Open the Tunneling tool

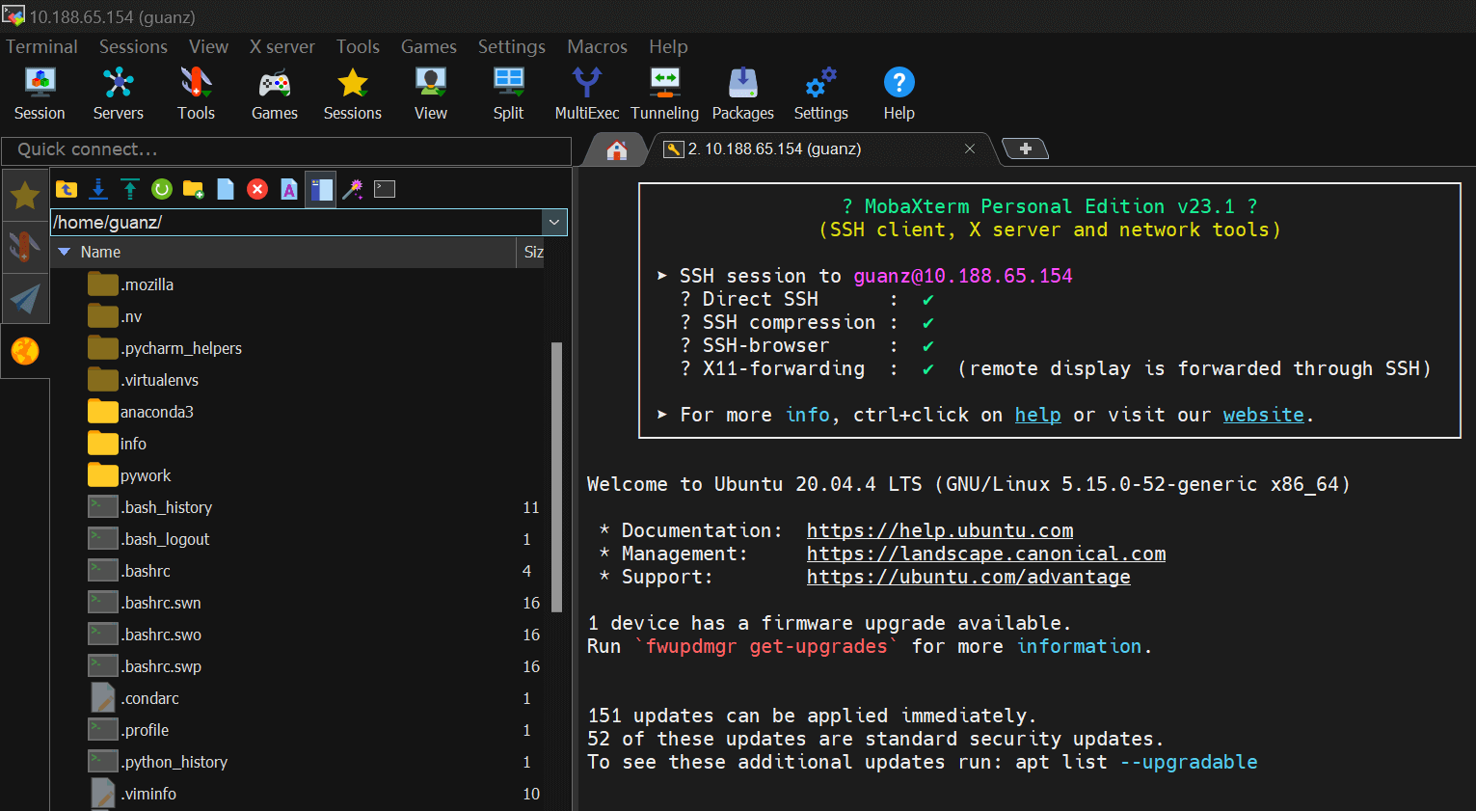point(664,94)
